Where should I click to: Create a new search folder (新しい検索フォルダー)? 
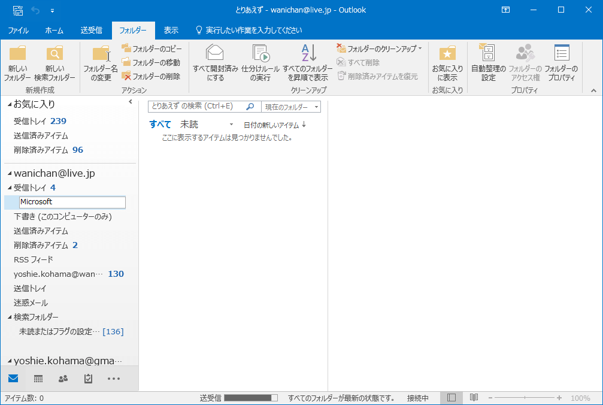[x=54, y=63]
